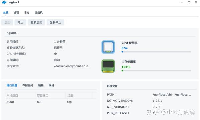The width and height of the screenshot is (200, 120).
Task: Click the disabled 启动 button
Action: pyautogui.click(x=7, y=22)
